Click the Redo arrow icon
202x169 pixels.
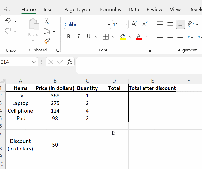[x=8, y=31]
